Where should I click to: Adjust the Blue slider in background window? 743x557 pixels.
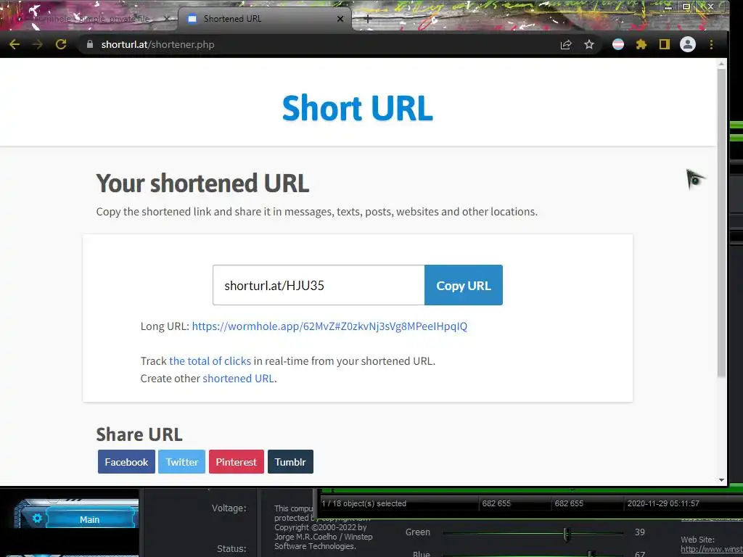click(x=591, y=553)
